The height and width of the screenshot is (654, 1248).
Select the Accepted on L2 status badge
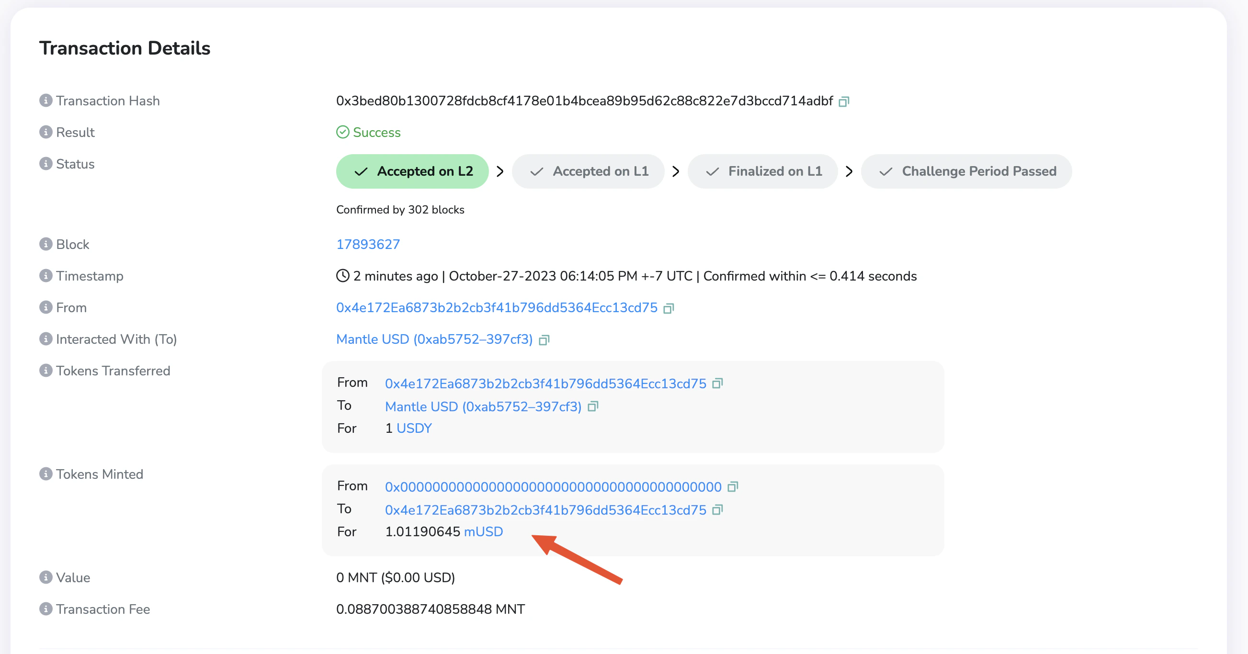pos(412,171)
